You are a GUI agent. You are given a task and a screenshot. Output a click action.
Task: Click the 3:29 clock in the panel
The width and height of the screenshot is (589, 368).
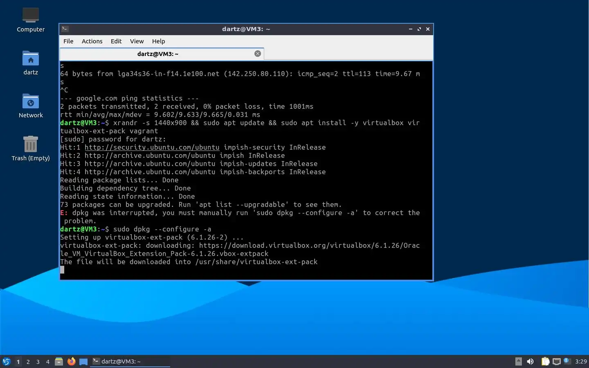[x=581, y=361]
